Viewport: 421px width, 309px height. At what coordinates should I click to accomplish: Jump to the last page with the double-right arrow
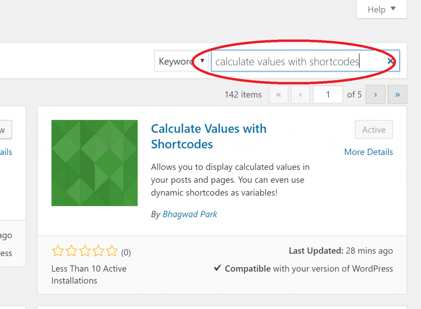click(x=397, y=95)
